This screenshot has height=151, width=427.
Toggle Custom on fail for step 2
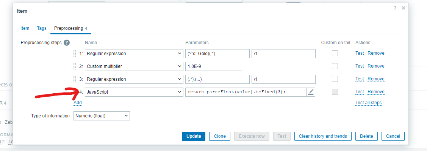pos(335,66)
